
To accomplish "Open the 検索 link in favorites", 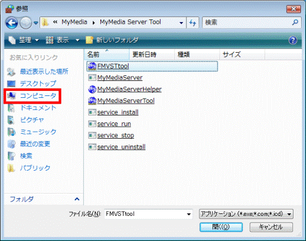I will pos(26,156).
